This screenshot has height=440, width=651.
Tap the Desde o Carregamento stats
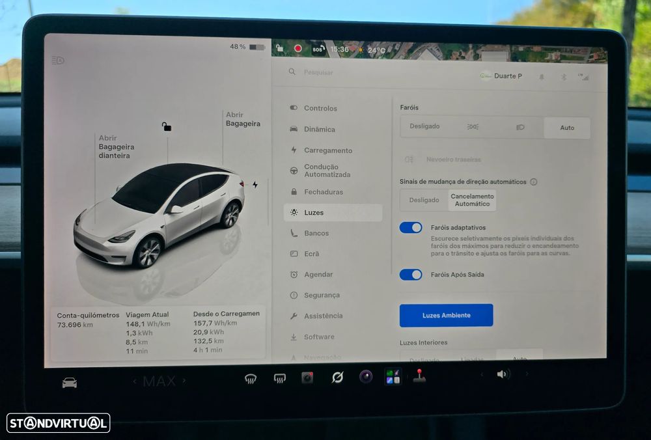click(x=227, y=332)
